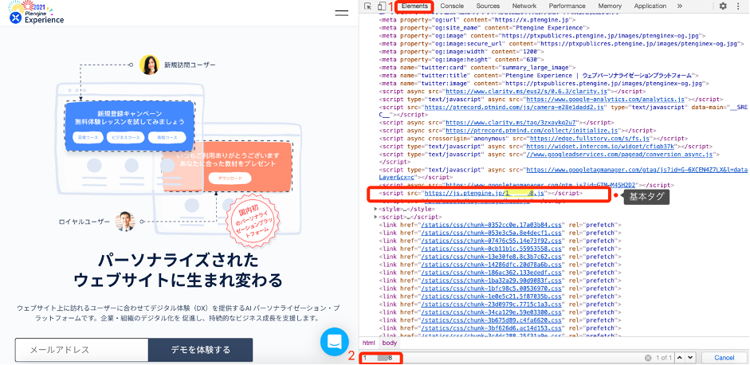Switch to the Performance tab
750x365 pixels.
point(567,6)
